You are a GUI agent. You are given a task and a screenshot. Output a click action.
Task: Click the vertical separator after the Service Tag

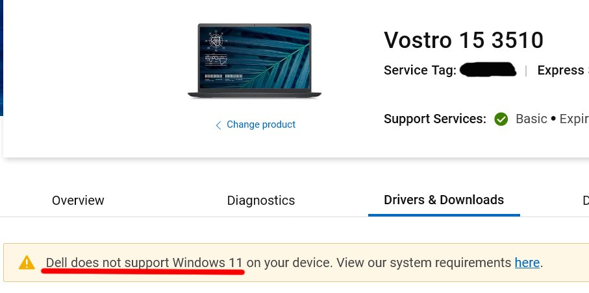click(526, 71)
